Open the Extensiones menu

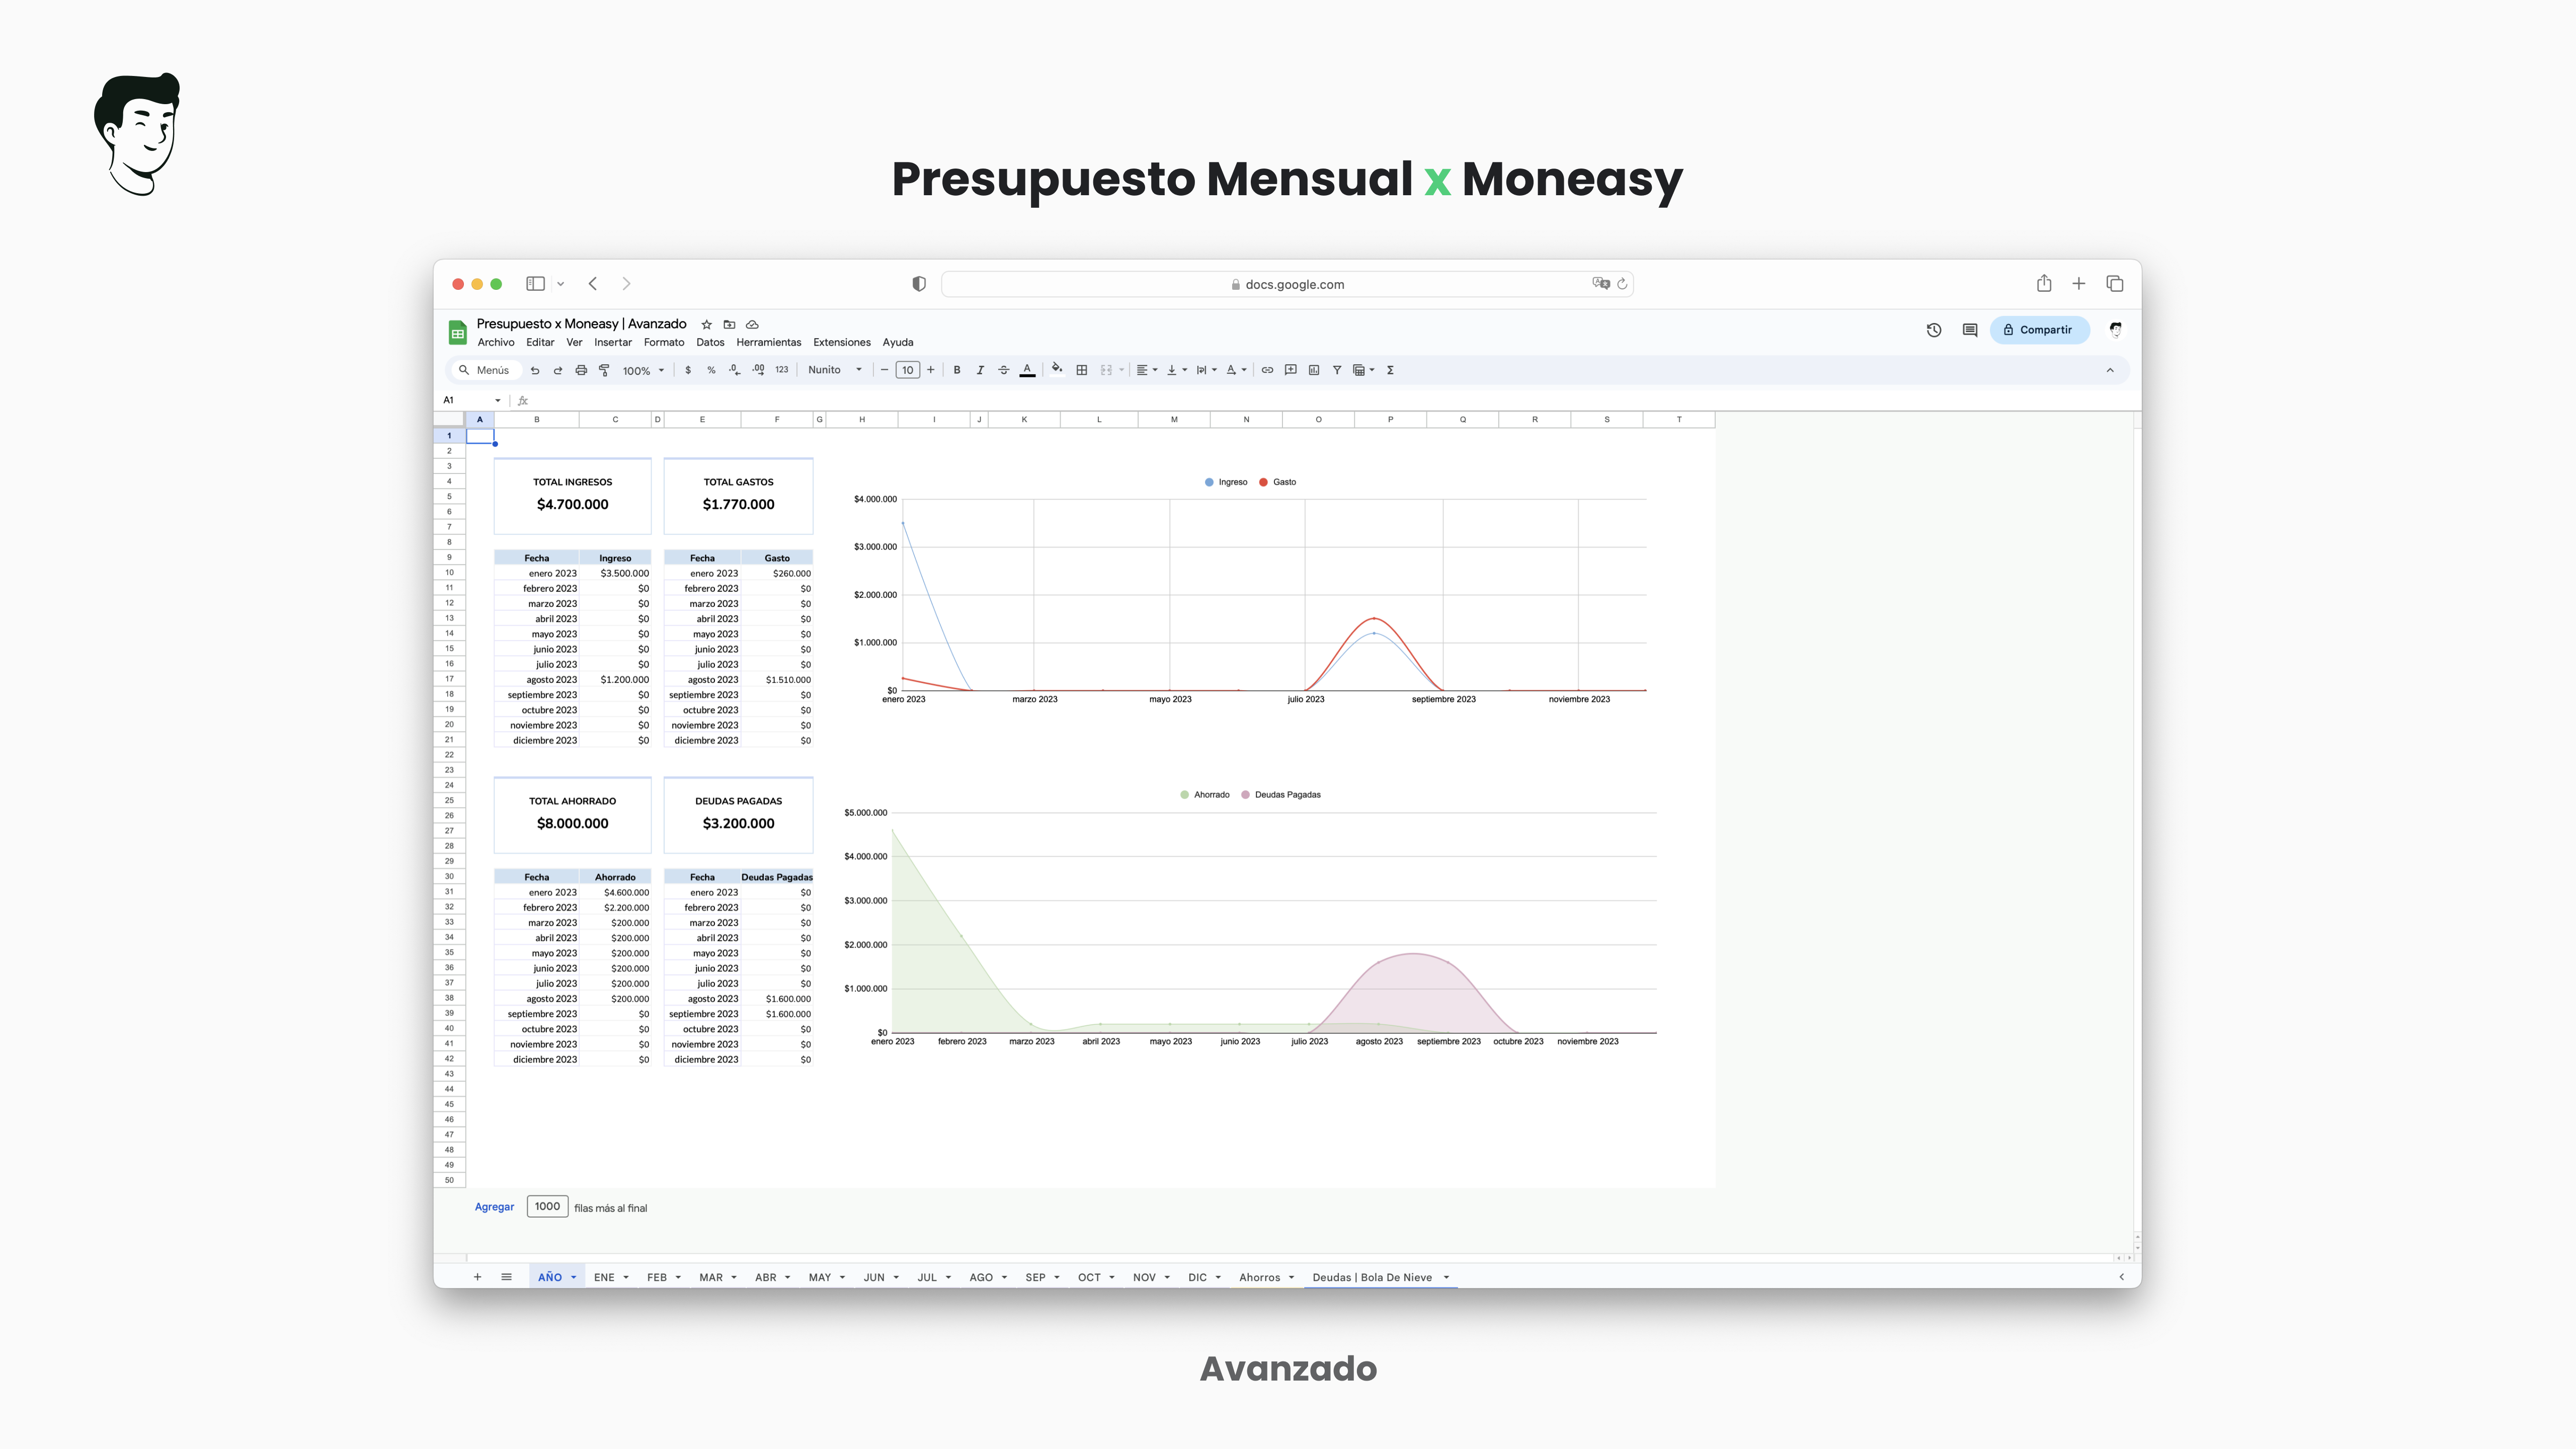pyautogui.click(x=842, y=342)
